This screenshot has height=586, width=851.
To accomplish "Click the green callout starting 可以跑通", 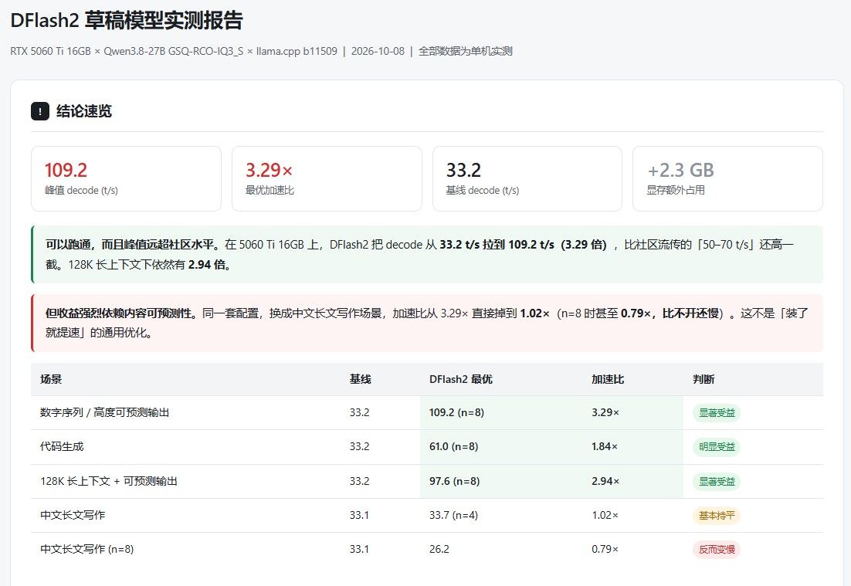I will pos(427,255).
